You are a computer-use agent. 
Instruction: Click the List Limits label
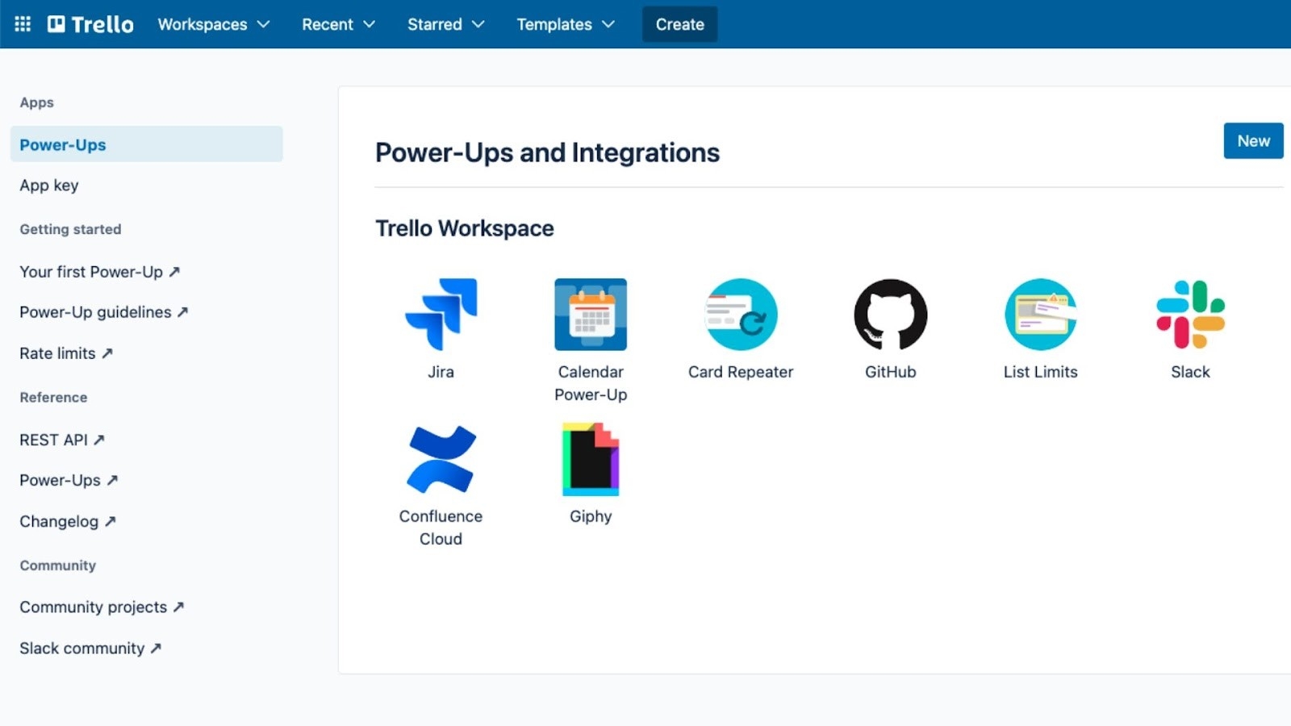[x=1041, y=372]
